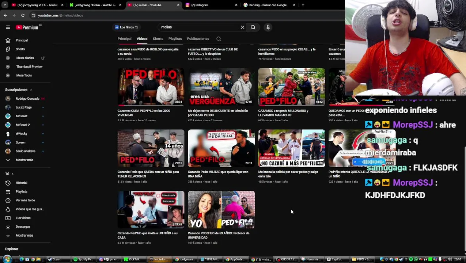Open MrBeast 2 subscription channel
The width and height of the screenshot is (466, 263).
point(23,125)
